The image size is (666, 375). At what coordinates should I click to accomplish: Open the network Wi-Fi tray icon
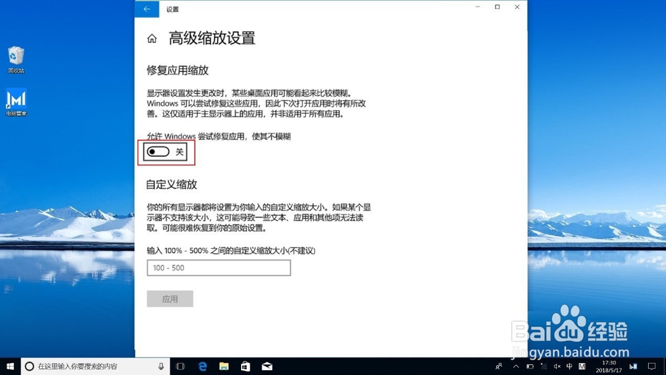pyautogui.click(x=543, y=366)
